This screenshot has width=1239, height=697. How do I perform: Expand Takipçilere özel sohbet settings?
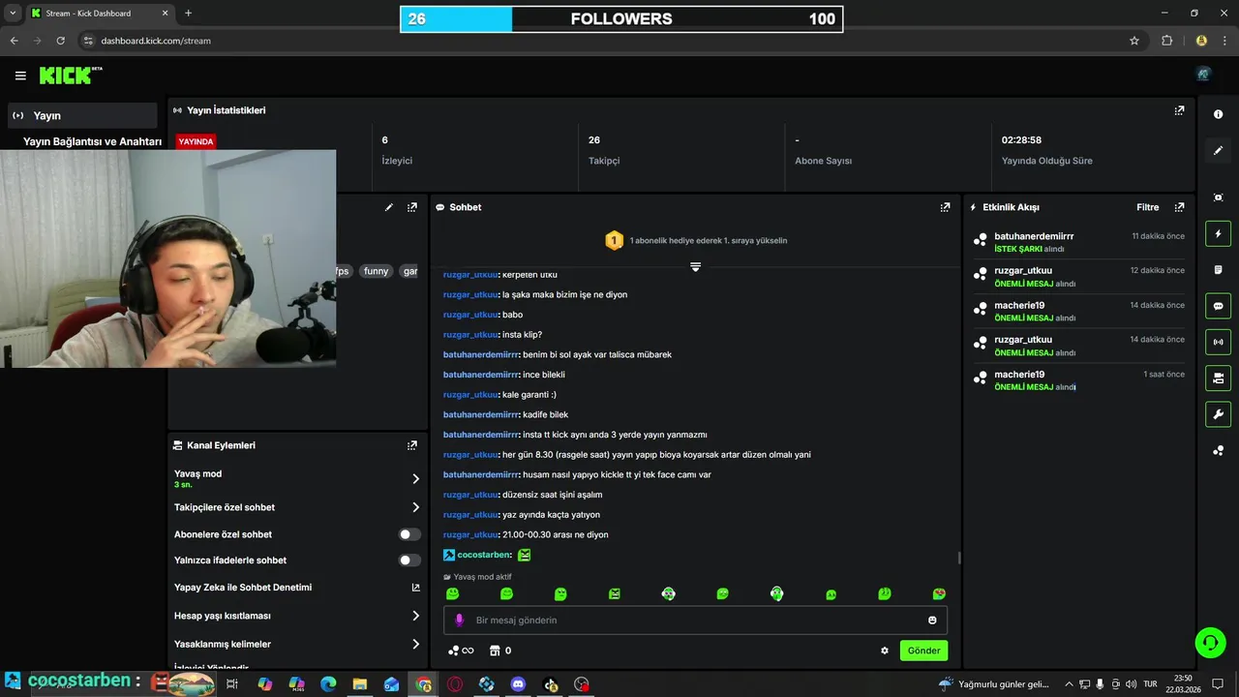[415, 507]
